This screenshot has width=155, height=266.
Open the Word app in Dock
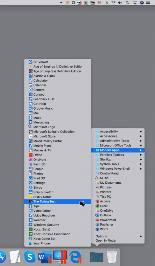(x=45, y=257)
